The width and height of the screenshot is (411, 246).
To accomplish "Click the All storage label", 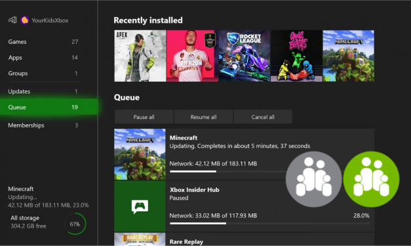I will (x=25, y=218).
